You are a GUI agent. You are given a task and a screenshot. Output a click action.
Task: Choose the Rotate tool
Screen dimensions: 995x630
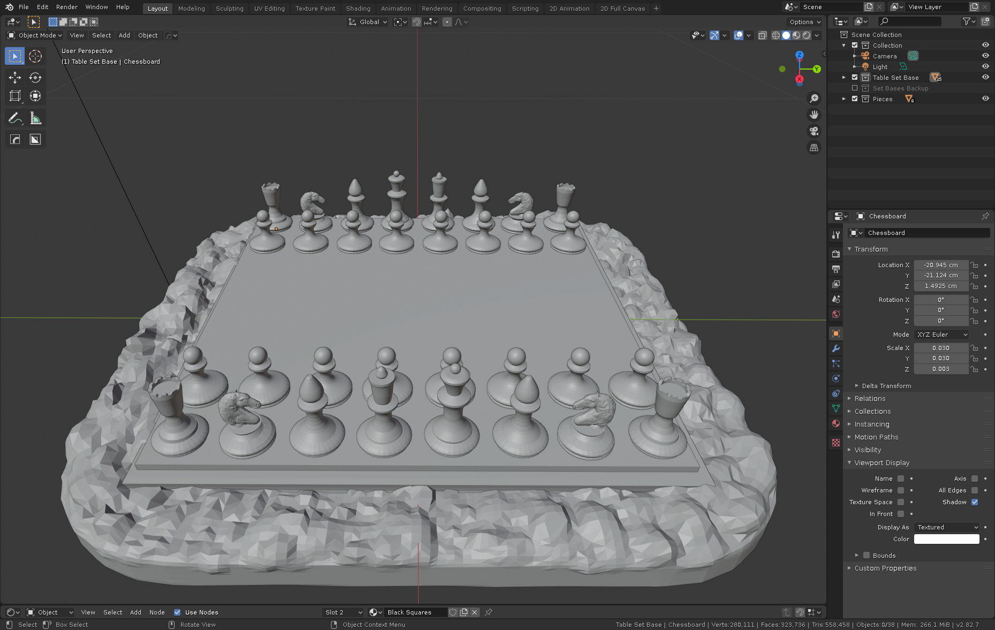coord(35,78)
